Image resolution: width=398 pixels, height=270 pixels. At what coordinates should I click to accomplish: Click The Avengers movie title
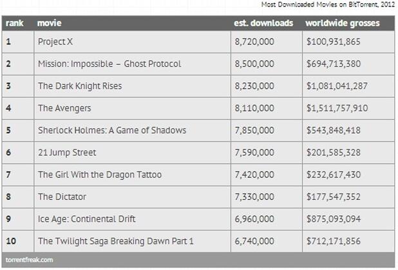click(64, 108)
